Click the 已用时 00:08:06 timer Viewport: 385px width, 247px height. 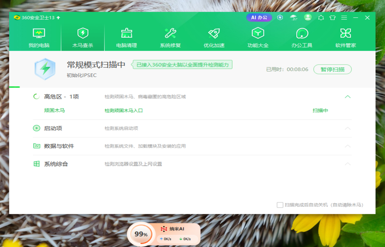(x=287, y=69)
